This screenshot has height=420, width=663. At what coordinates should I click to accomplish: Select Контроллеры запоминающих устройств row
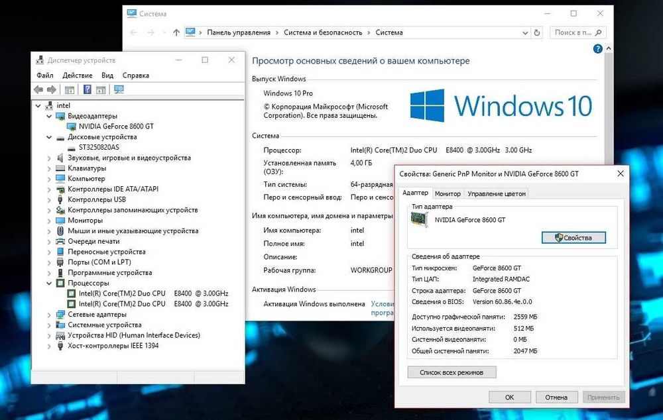(x=133, y=210)
